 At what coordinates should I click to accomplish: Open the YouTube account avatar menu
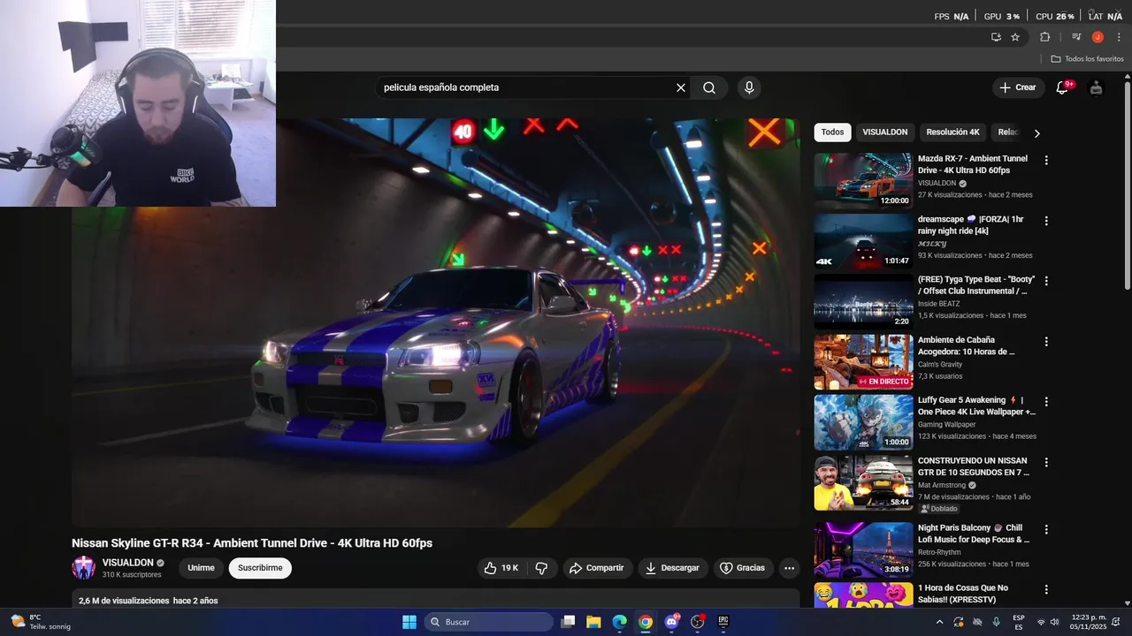pos(1097,87)
